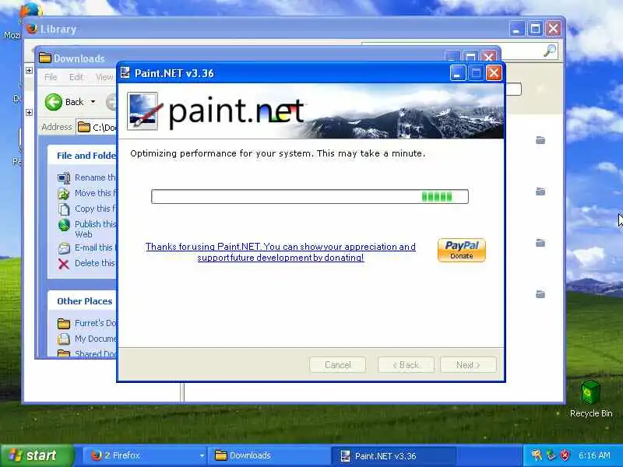This screenshot has height=467, width=623.
Task: Switch to Paint.NET v3.36 taskbar button
Action: tap(394, 455)
